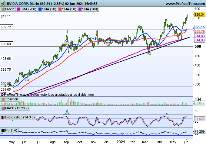Image resolution: width=206 pixels, height=145 pixels.
Task: Click the 350 price axis label
Action: pos(197,75)
